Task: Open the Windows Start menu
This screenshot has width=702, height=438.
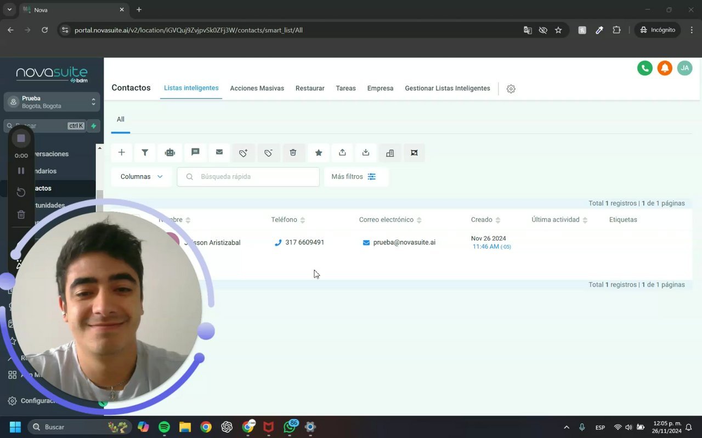Action: click(x=15, y=427)
